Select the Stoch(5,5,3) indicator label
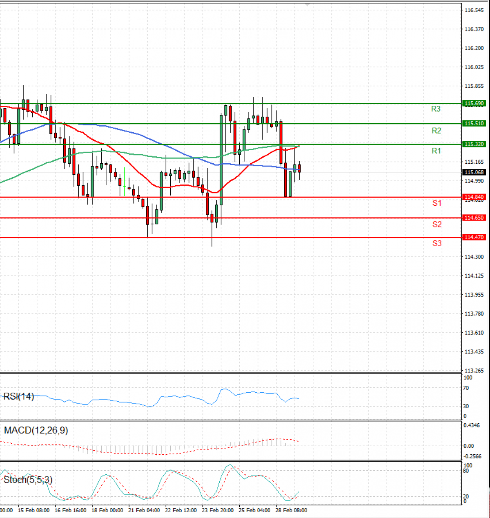Screen dimensions: 490x518 pos(28,480)
